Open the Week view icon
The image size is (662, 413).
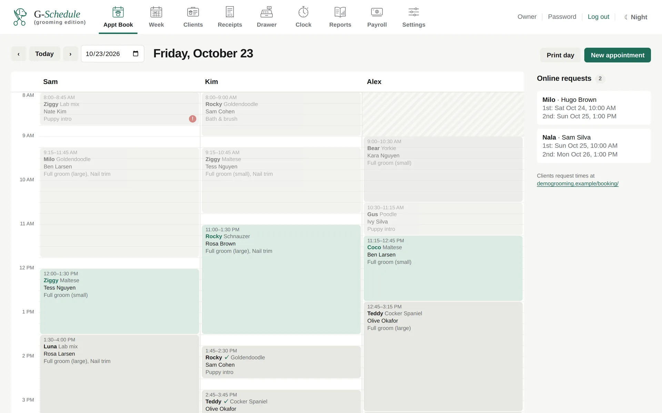point(156,12)
